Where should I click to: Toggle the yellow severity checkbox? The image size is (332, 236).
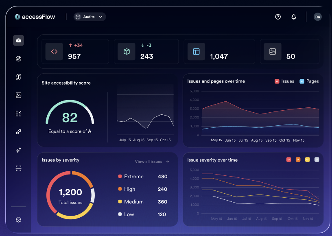308,160
